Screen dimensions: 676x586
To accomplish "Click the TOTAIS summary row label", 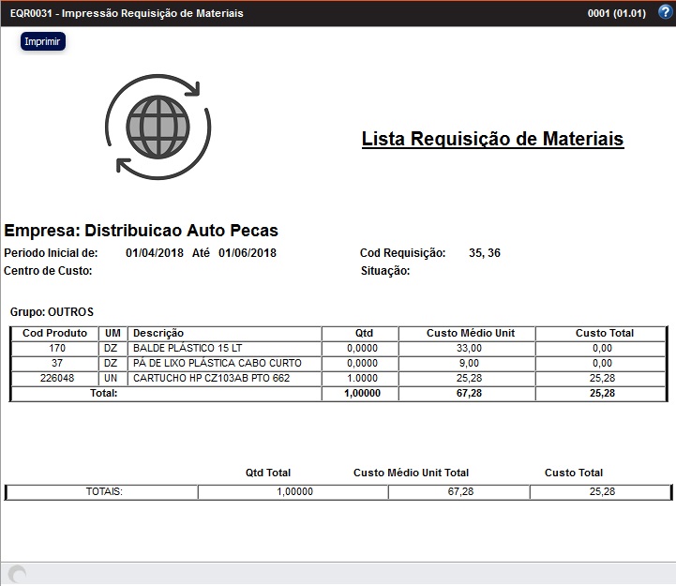I will (104, 491).
